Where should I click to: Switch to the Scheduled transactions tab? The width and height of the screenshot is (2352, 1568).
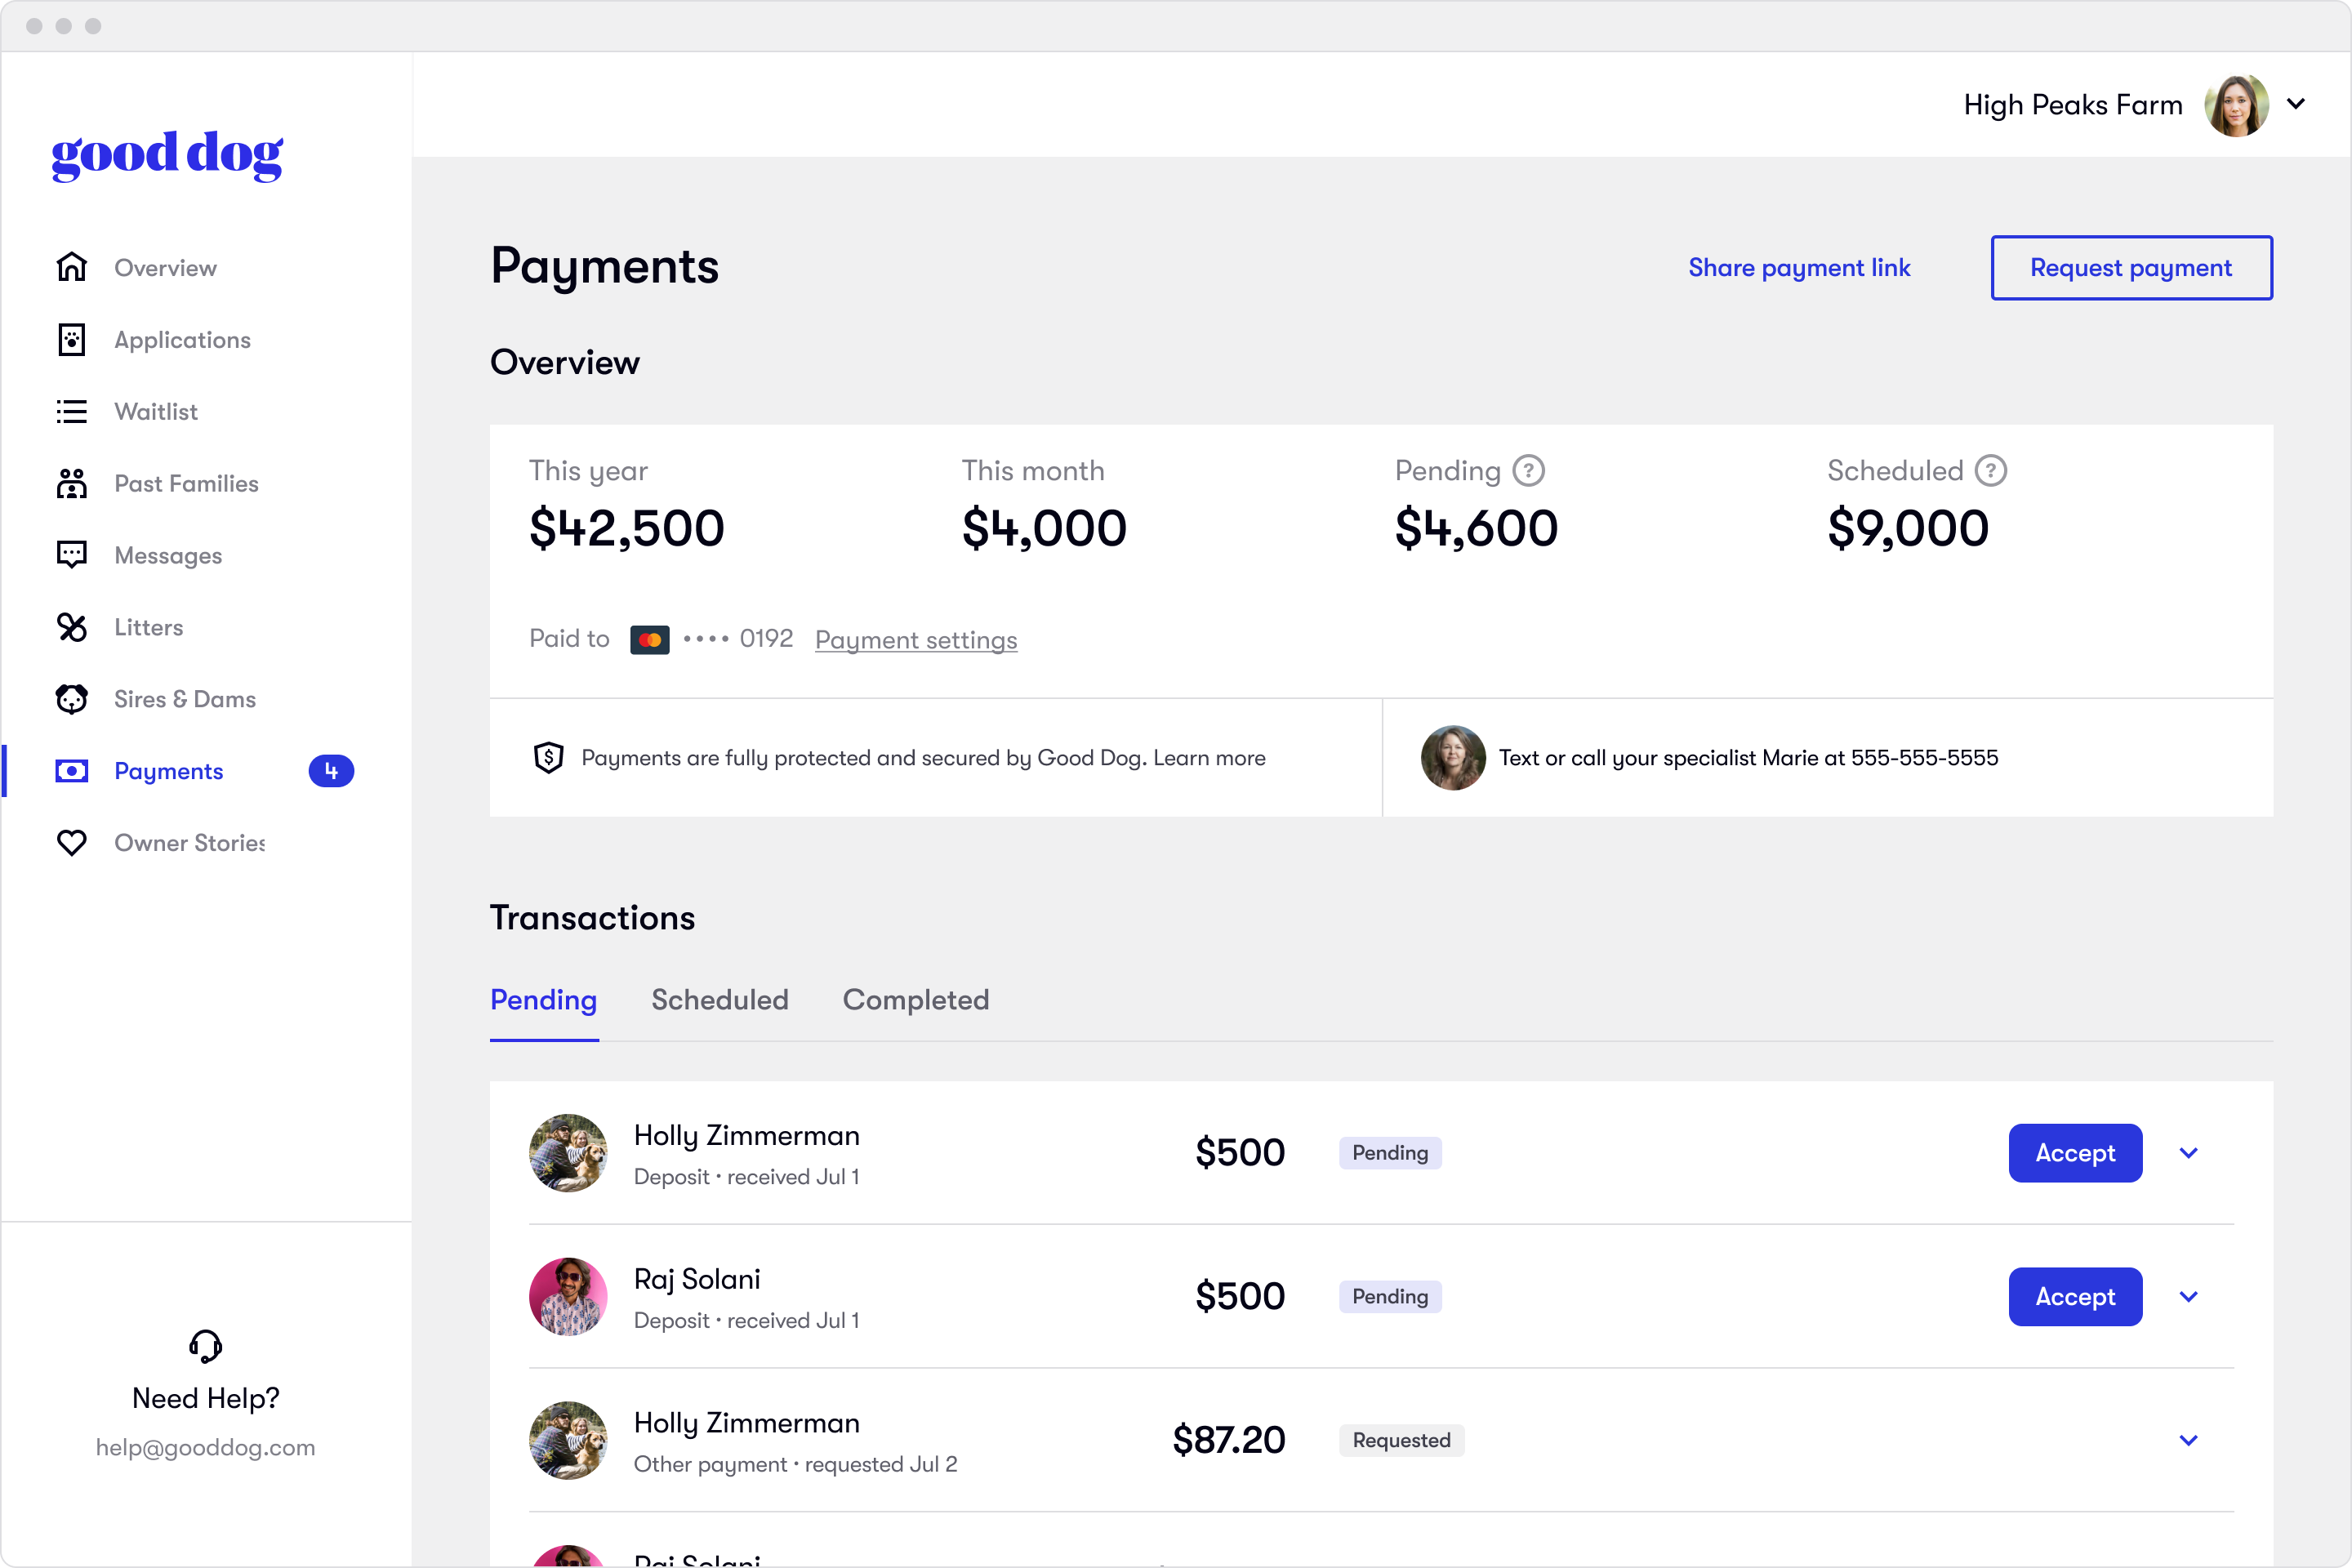pyautogui.click(x=719, y=1000)
